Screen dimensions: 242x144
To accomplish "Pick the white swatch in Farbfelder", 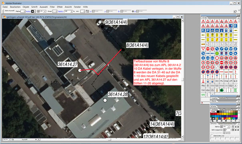I will (216, 112).
